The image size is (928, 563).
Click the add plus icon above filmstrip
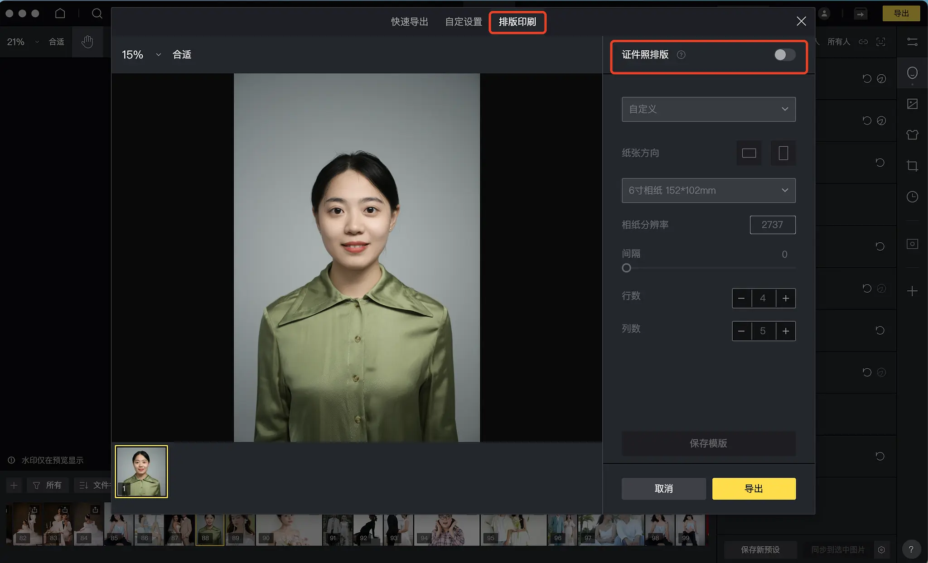(14, 485)
